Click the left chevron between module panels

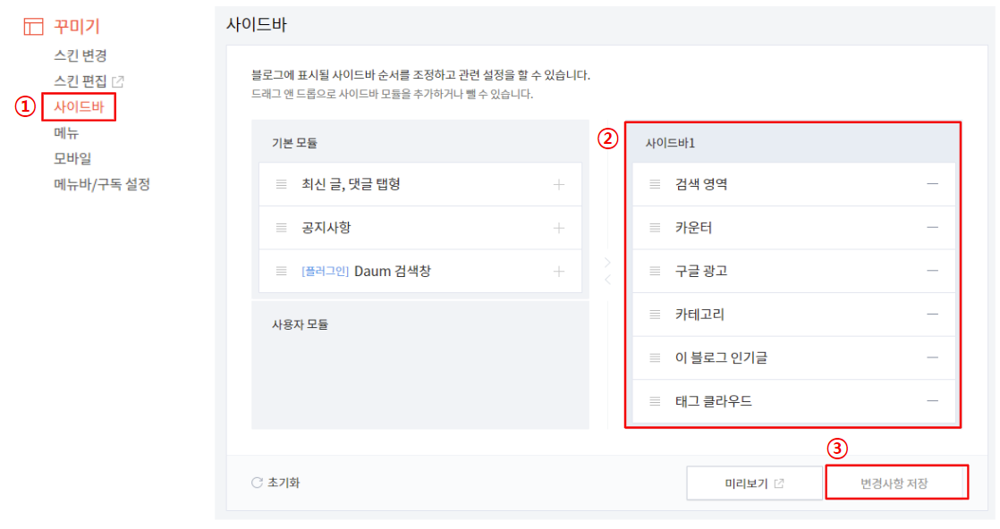click(x=606, y=278)
